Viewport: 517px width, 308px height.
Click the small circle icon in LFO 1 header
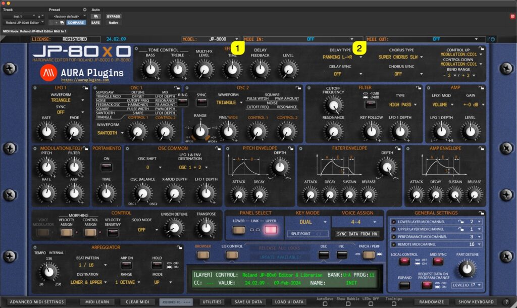click(35, 88)
